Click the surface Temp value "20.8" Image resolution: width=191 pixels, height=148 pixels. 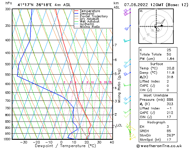pyautogui.click(x=171, y=68)
